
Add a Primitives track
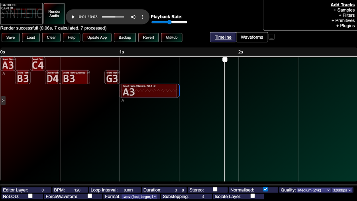click(343, 20)
